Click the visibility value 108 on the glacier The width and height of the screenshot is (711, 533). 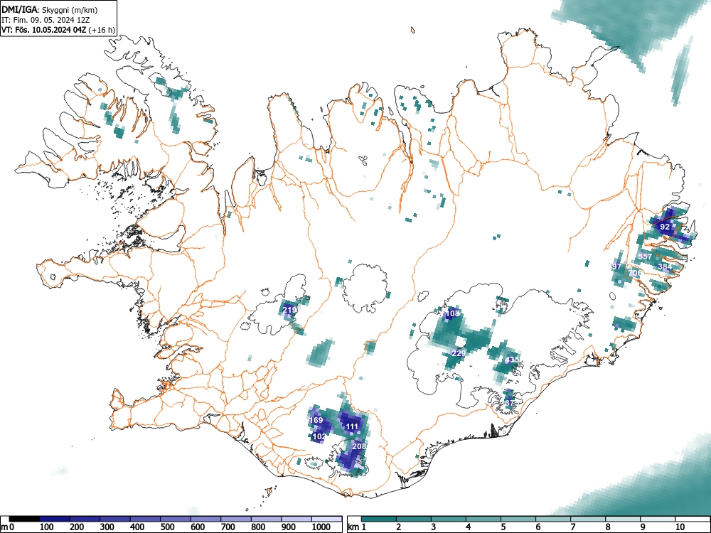point(452,313)
